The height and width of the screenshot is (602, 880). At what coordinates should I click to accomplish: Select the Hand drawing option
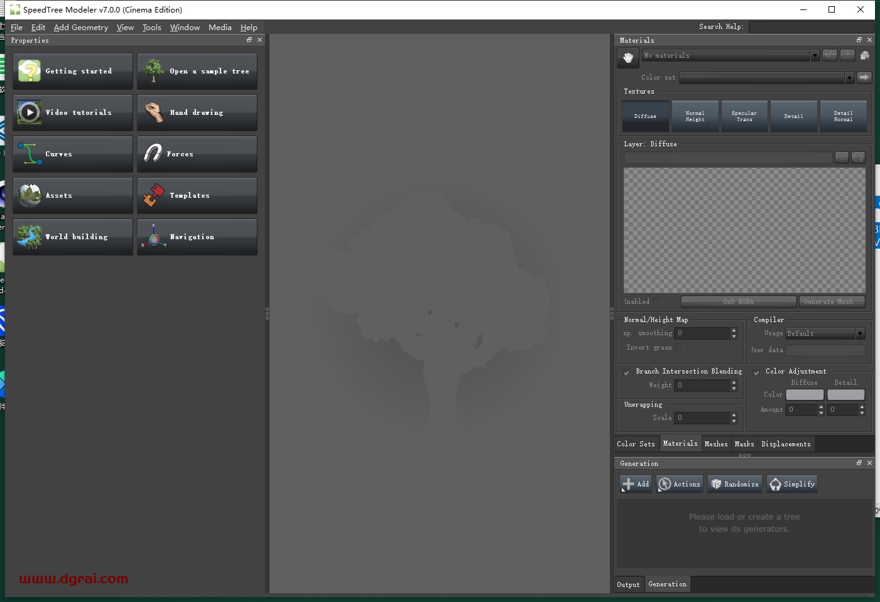click(197, 112)
